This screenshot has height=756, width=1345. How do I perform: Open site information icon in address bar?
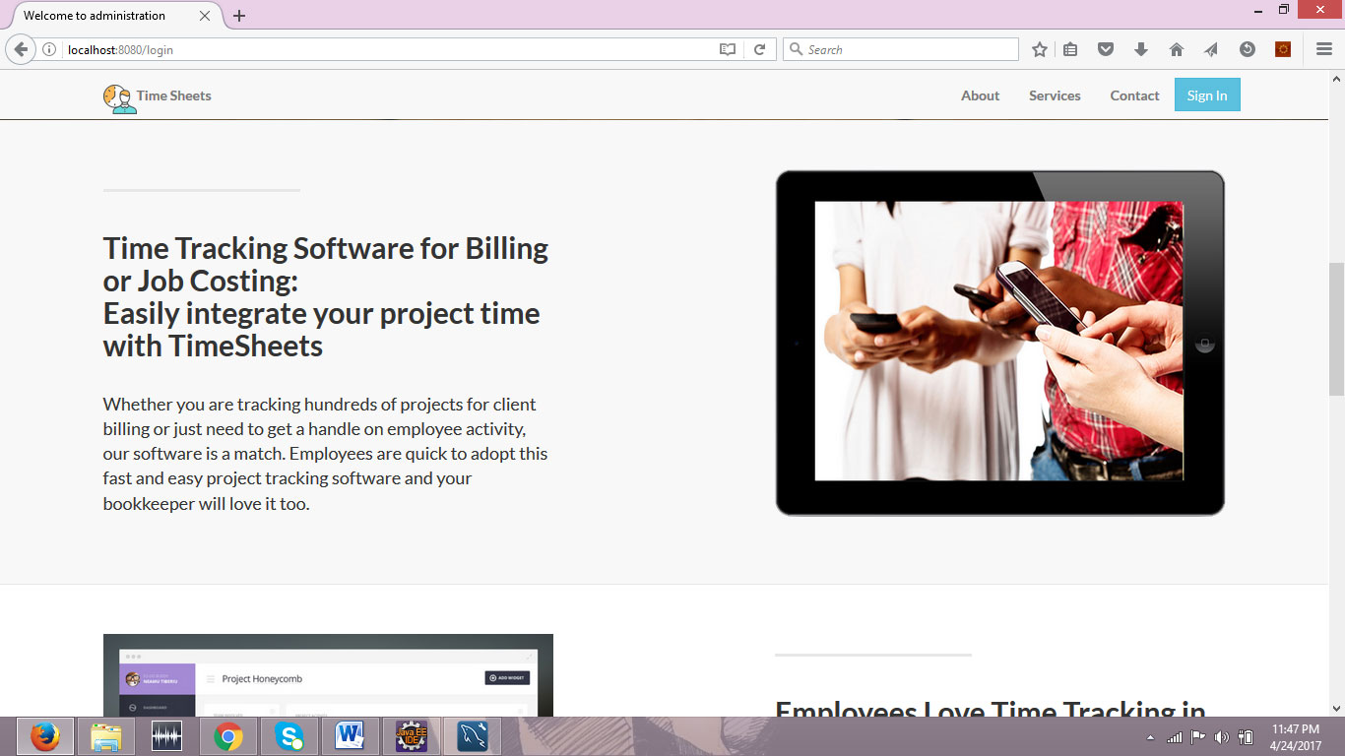point(49,49)
